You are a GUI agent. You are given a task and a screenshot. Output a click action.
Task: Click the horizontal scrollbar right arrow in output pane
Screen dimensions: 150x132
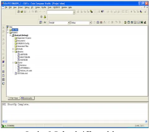pyautogui.click(x=146, y=121)
